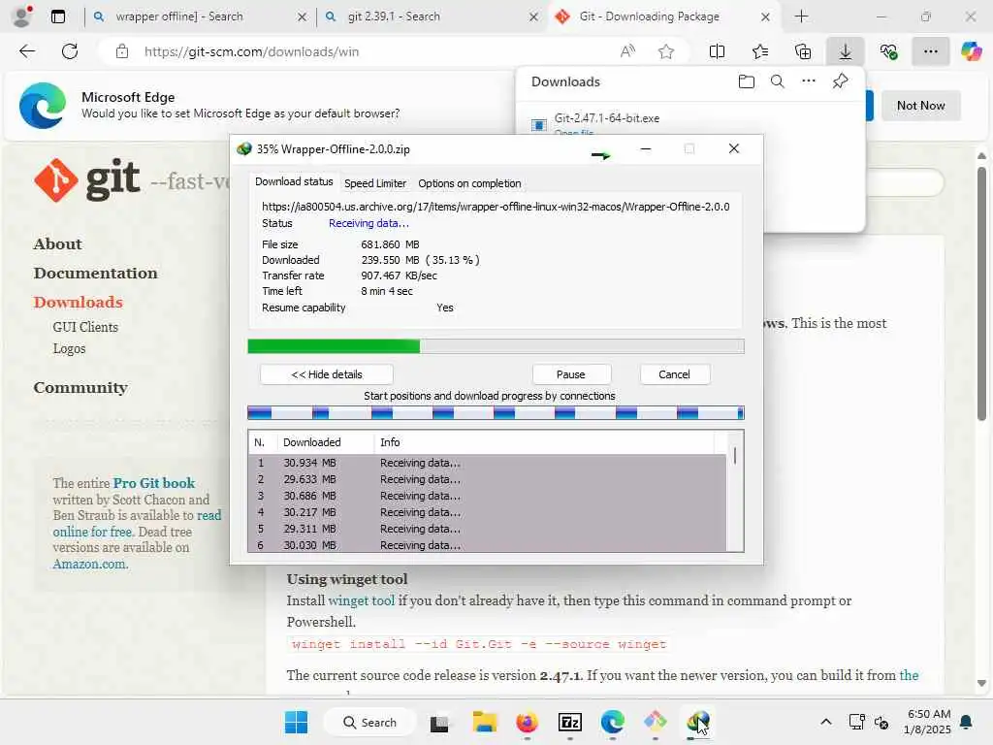Search downloads with magnifier icon
The image size is (993, 745).
(x=777, y=81)
